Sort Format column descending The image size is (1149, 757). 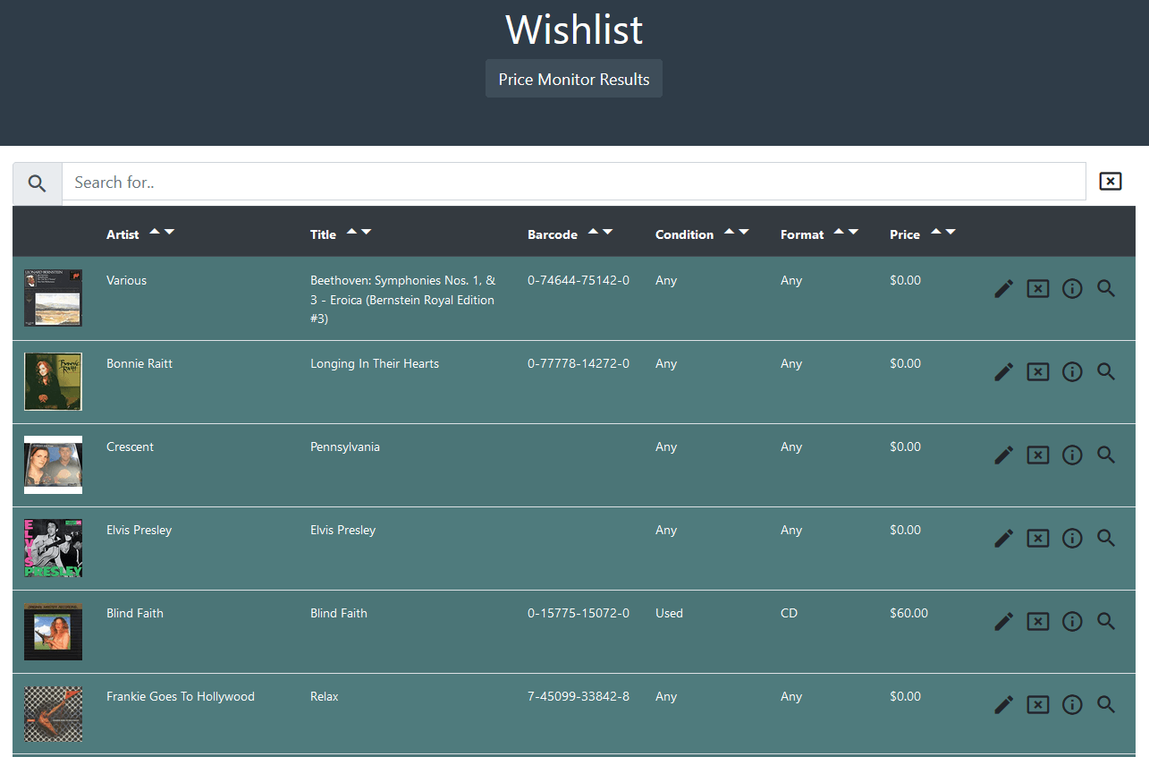(x=853, y=232)
